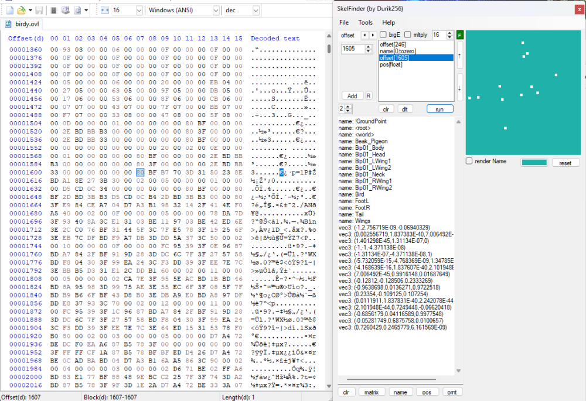Open a file with the folder icon
The image size is (586, 401).
tap(21, 10)
